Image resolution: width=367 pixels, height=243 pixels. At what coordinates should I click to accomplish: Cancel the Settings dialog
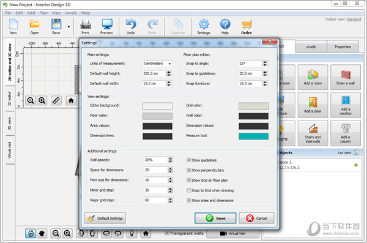point(256,219)
